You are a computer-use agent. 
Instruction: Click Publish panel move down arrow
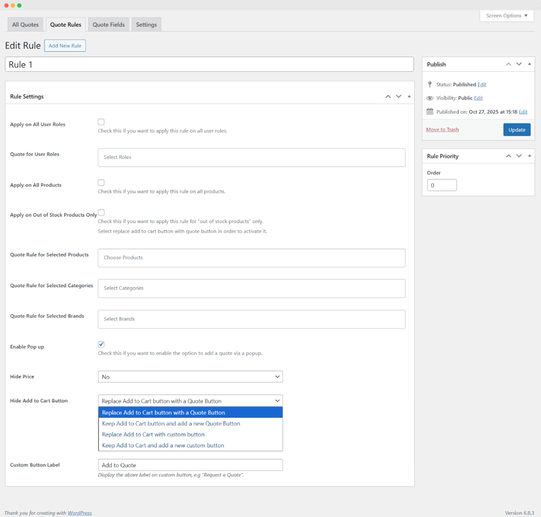(x=519, y=64)
